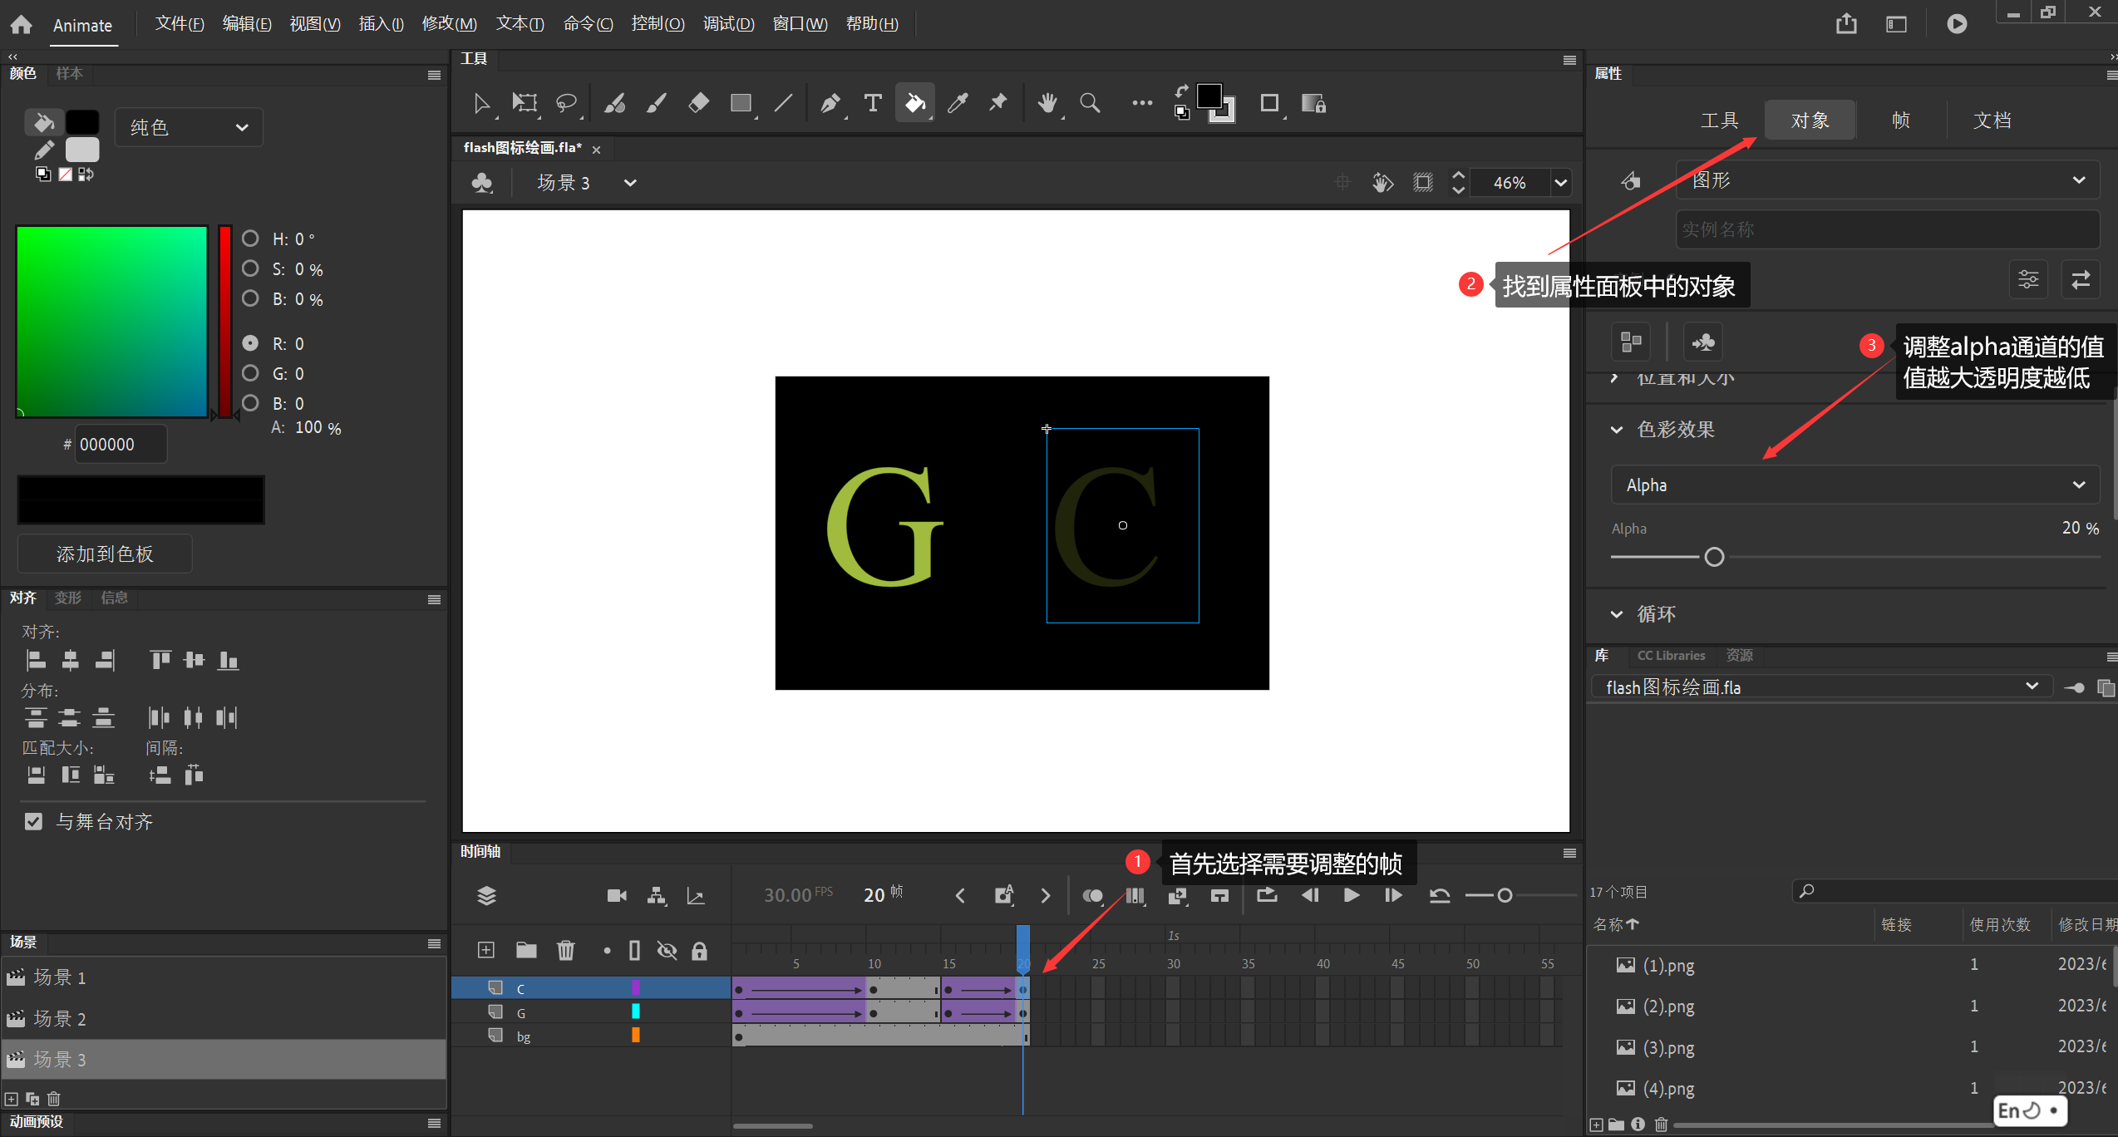Screen dimensions: 2118x1137
Task: Select the Text tool
Action: click(x=873, y=103)
